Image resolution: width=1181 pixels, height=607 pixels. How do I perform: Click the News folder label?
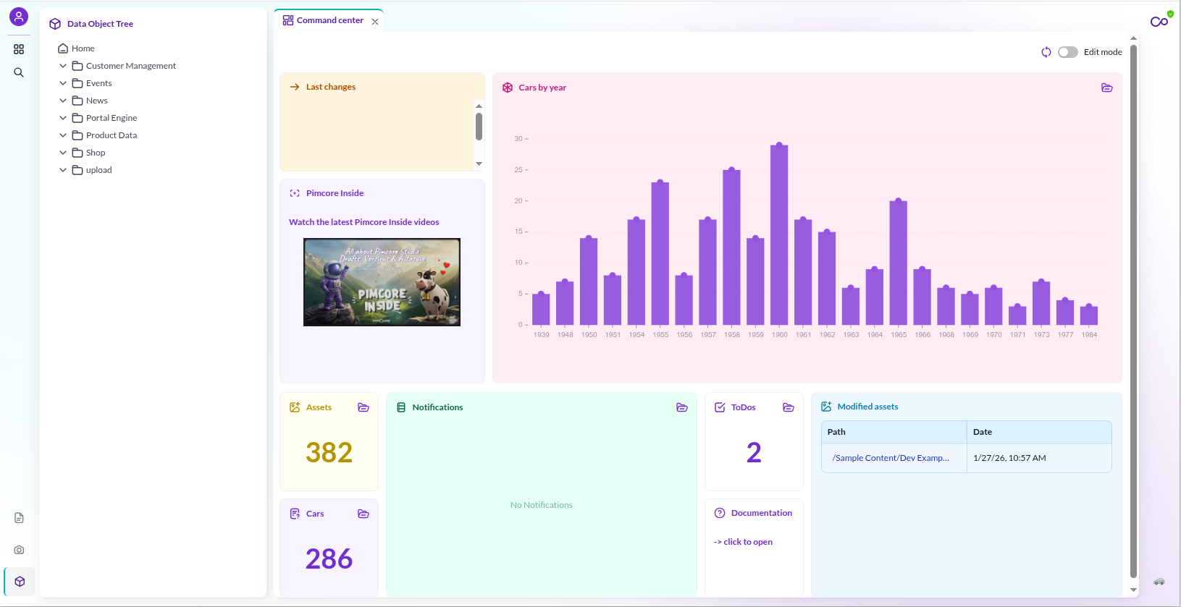tap(97, 101)
